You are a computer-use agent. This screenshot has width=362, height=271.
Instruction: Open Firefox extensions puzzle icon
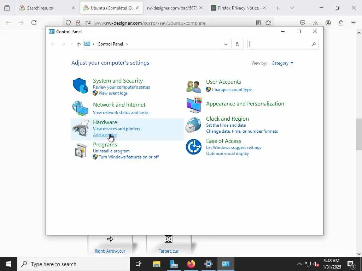pos(341,23)
